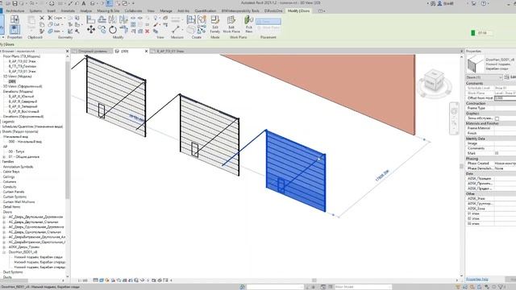516x290 pixels.
Task: Click the Cut geometry icon
Action: (x=50, y=24)
